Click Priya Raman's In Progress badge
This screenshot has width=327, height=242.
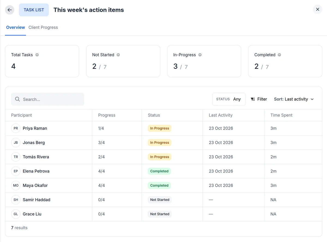pos(160,128)
